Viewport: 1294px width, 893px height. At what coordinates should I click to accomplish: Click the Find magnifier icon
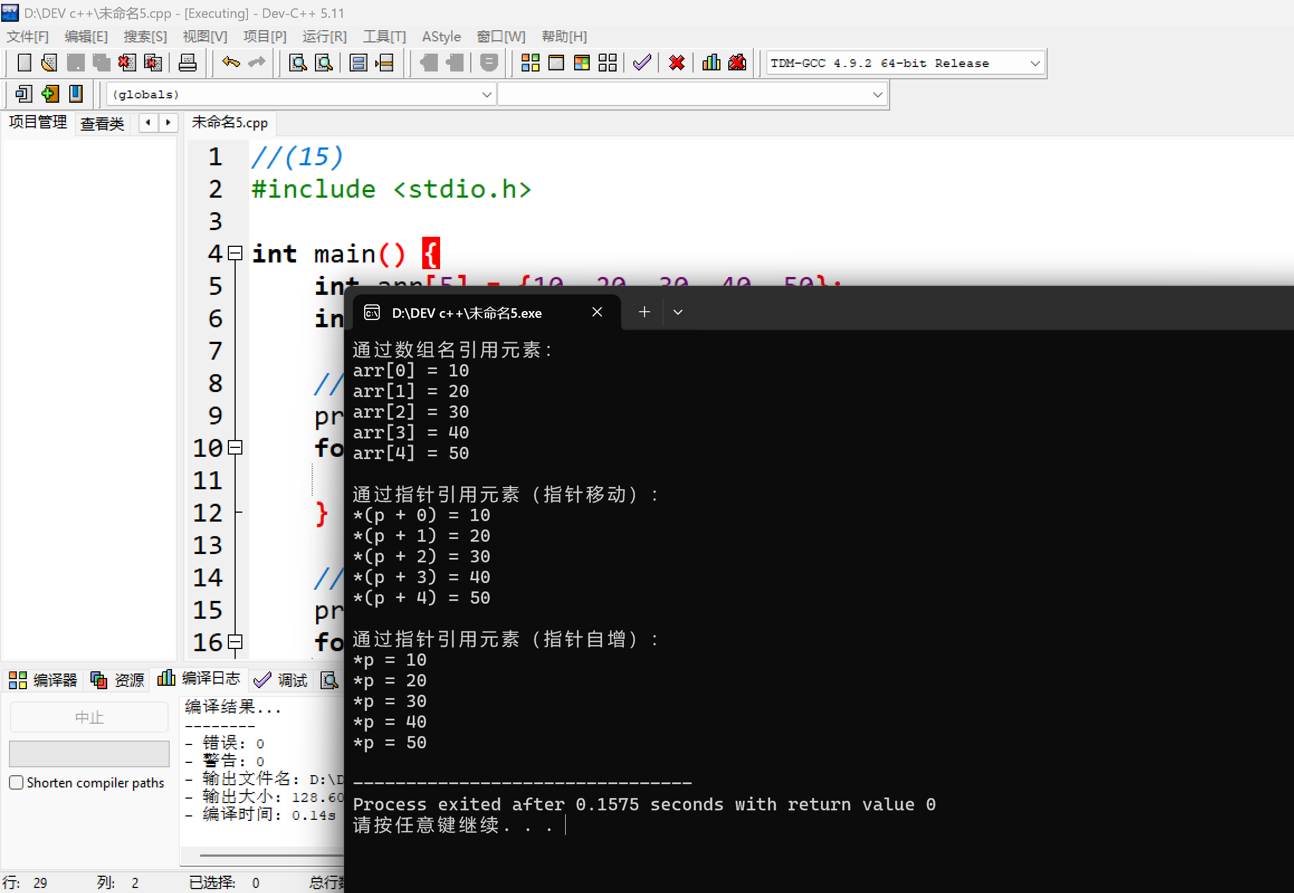(298, 63)
